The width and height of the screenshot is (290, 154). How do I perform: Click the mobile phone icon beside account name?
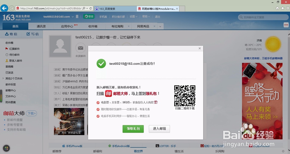coord(77,16)
